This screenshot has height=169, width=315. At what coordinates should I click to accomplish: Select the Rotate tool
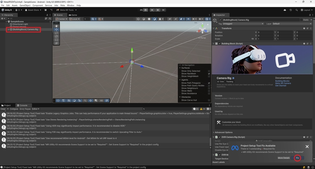tap(56, 33)
